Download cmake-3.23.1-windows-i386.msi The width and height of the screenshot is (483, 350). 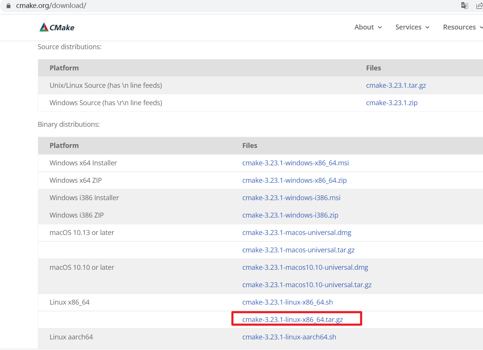tap(291, 198)
